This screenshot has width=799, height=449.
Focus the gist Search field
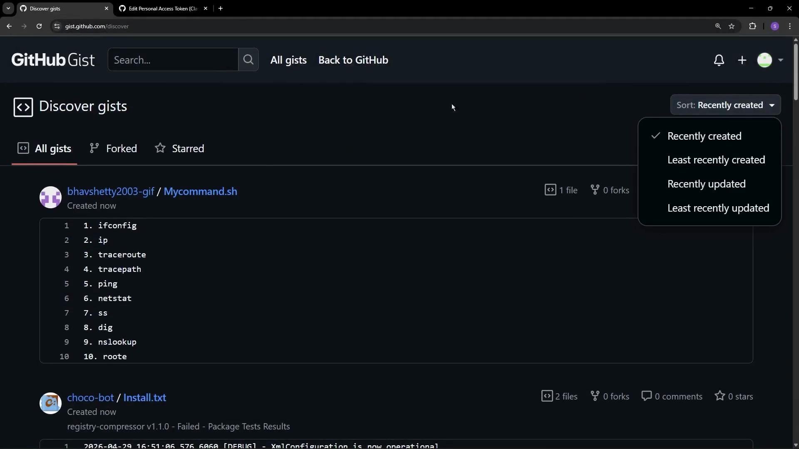pos(173,59)
